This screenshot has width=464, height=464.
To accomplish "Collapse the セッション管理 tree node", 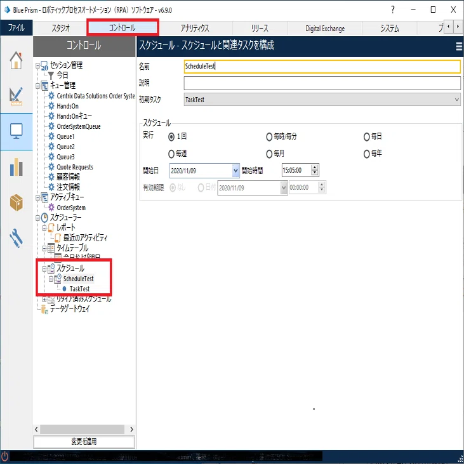I will pos(37,65).
